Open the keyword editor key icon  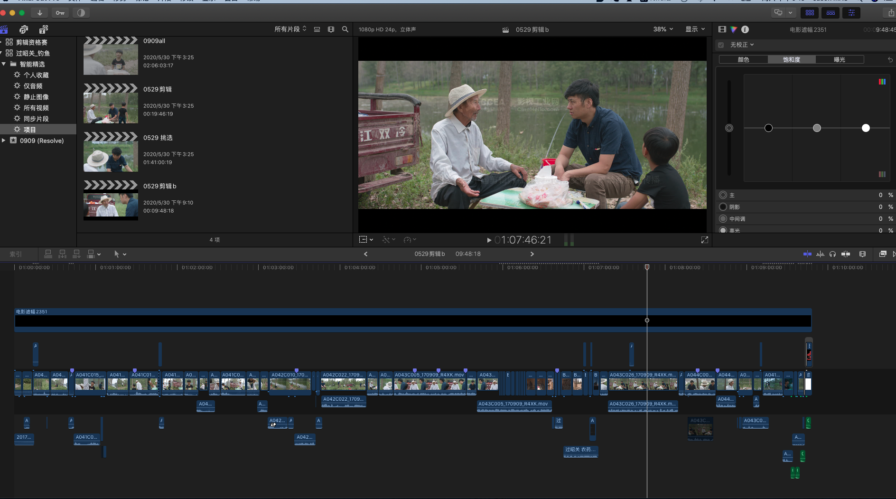[x=60, y=13]
